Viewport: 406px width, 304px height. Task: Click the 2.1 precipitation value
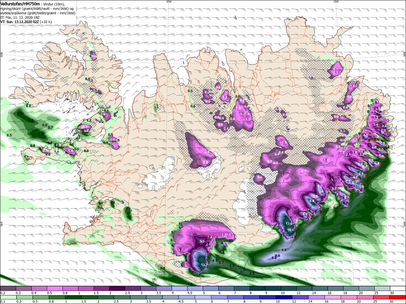click(x=348, y=154)
